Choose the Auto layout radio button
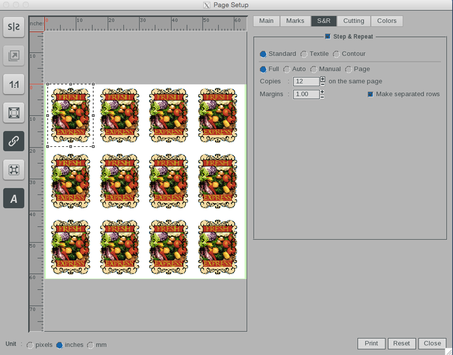Image resolution: width=453 pixels, height=355 pixels. pos(287,69)
